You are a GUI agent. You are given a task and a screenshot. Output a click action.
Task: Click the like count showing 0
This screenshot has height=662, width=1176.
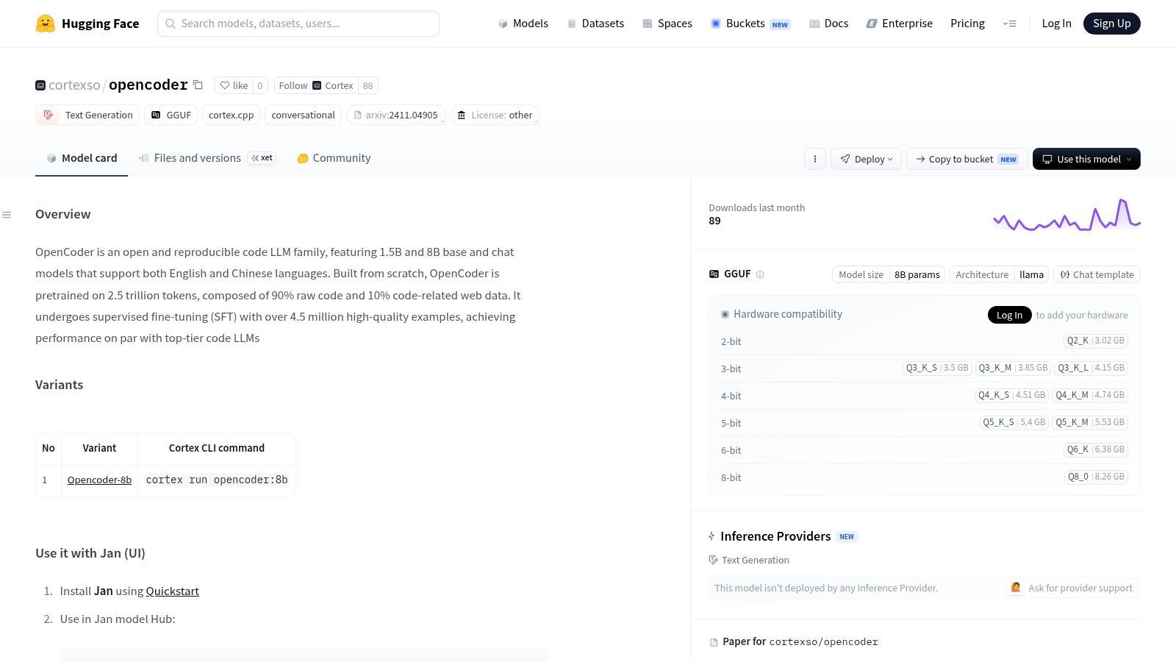click(259, 85)
